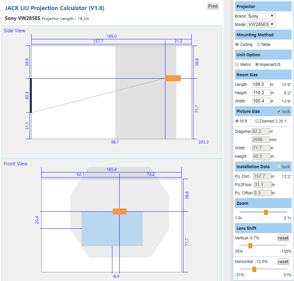Image resolution: width=294 pixels, height=281 pixels.
Task: Open the projector Brand dropdown
Action: pos(261,16)
